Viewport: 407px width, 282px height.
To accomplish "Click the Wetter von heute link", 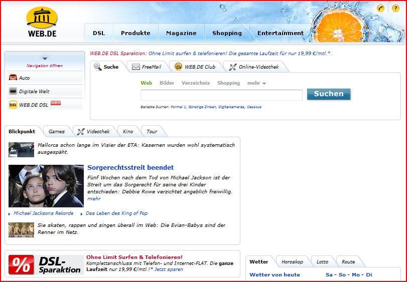I will (275, 275).
